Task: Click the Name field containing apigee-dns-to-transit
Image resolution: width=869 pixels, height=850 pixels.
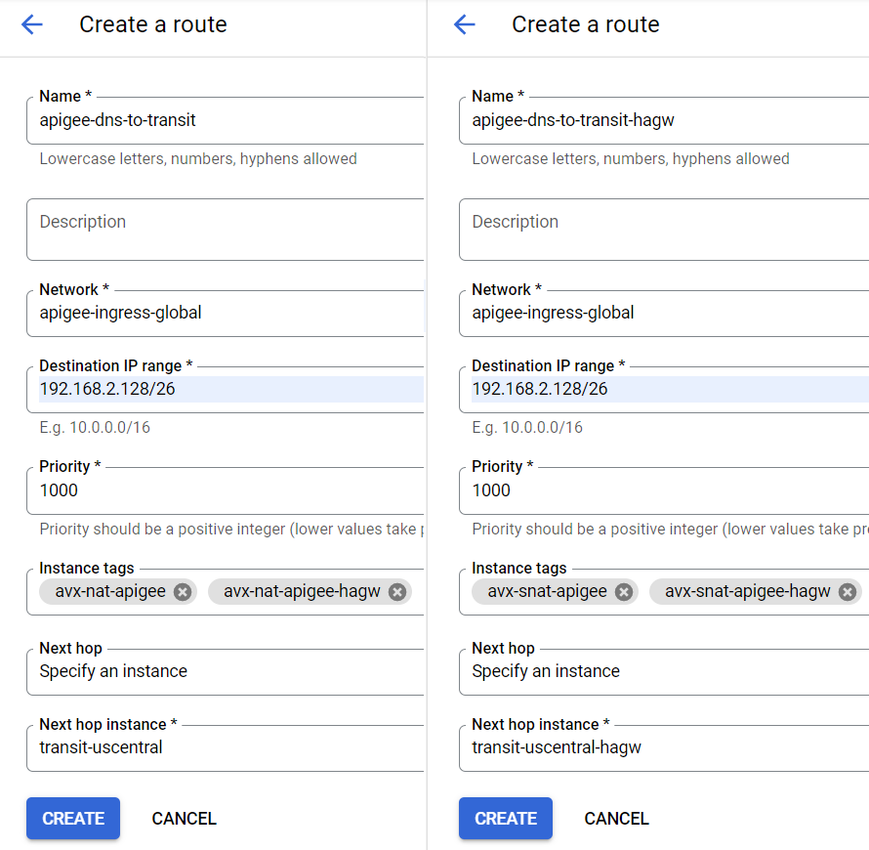Action: (225, 121)
